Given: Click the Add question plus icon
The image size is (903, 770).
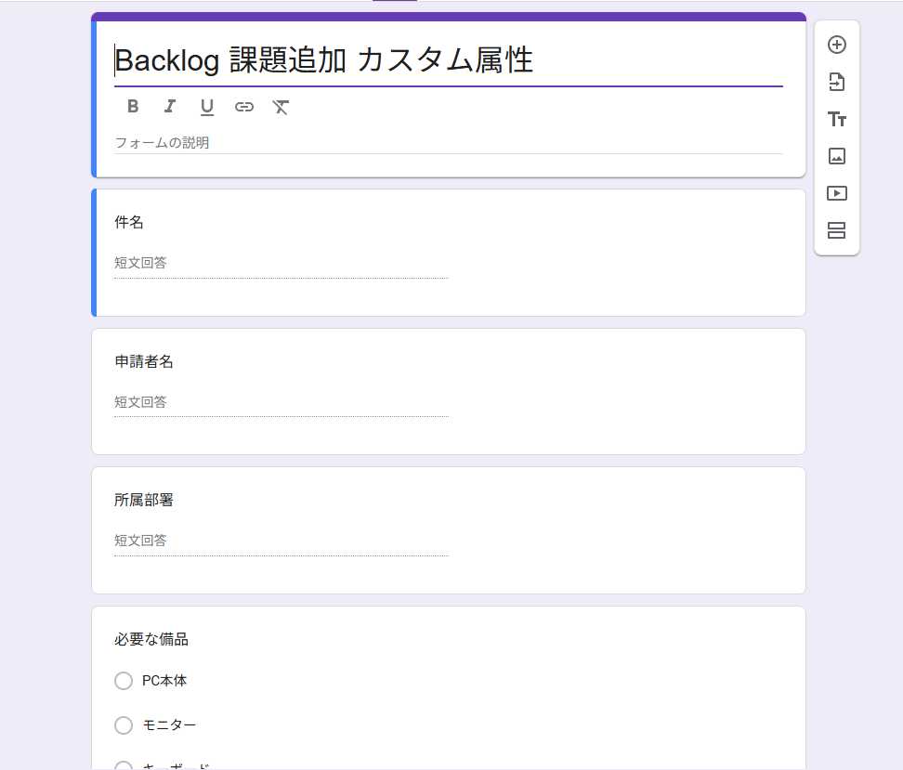Looking at the screenshot, I should [x=836, y=45].
